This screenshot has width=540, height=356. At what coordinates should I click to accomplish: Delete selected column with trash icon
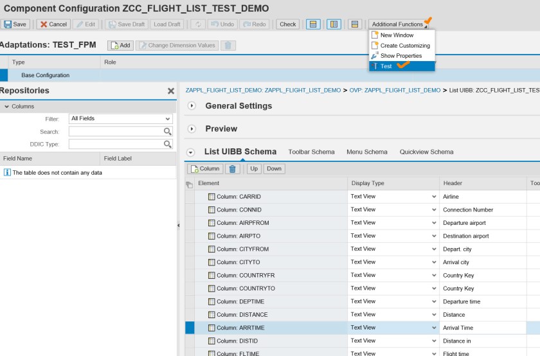[233, 169]
